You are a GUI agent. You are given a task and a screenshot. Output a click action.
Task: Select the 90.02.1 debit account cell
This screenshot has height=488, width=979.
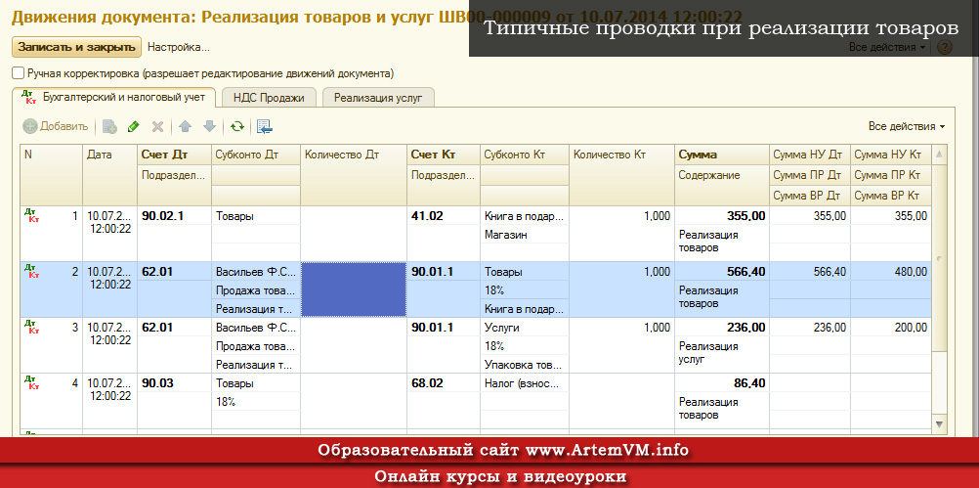(174, 216)
